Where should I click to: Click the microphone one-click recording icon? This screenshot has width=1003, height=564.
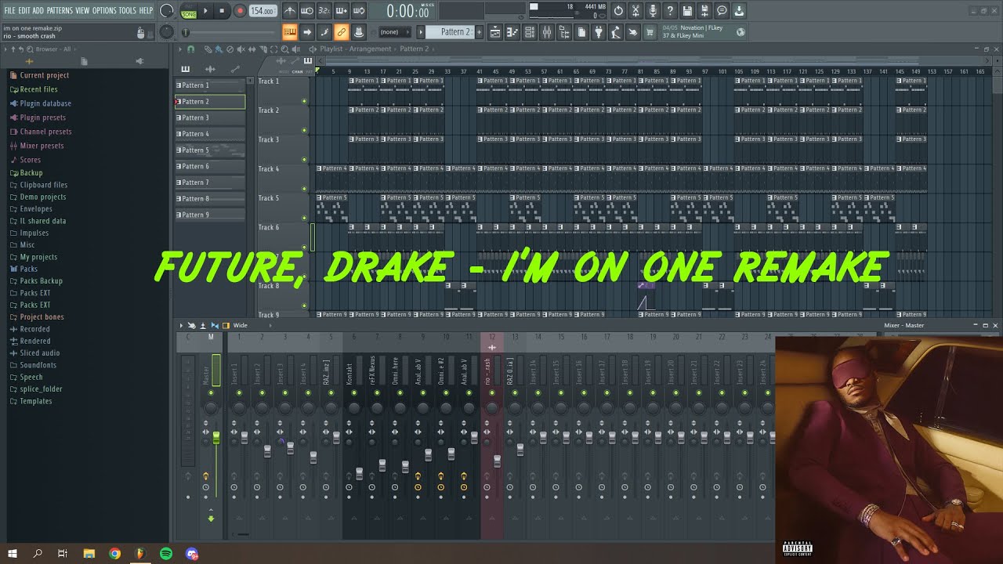(653, 11)
